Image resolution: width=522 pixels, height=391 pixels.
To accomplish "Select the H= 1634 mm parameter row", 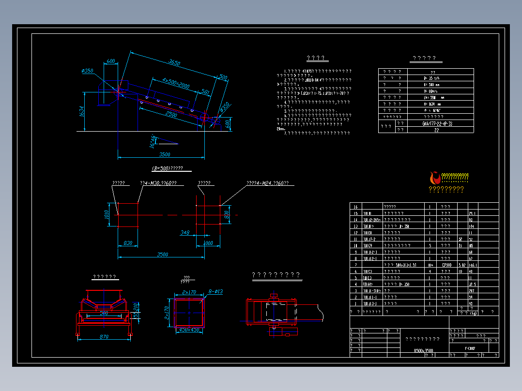I will (x=426, y=104).
